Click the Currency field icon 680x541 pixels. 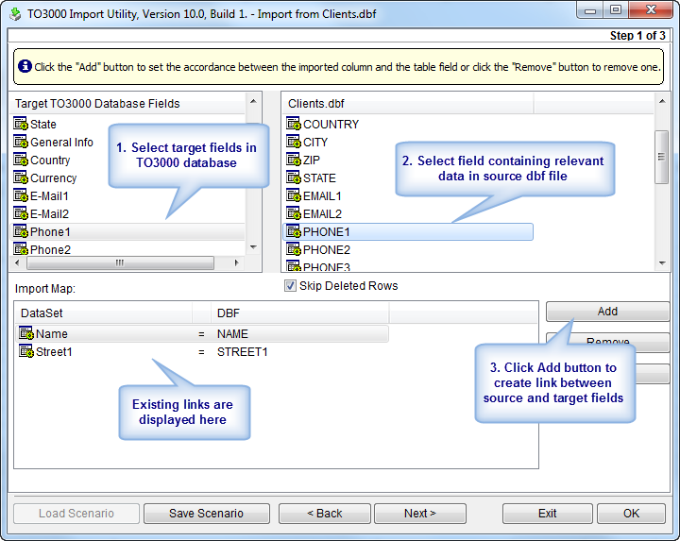(21, 178)
